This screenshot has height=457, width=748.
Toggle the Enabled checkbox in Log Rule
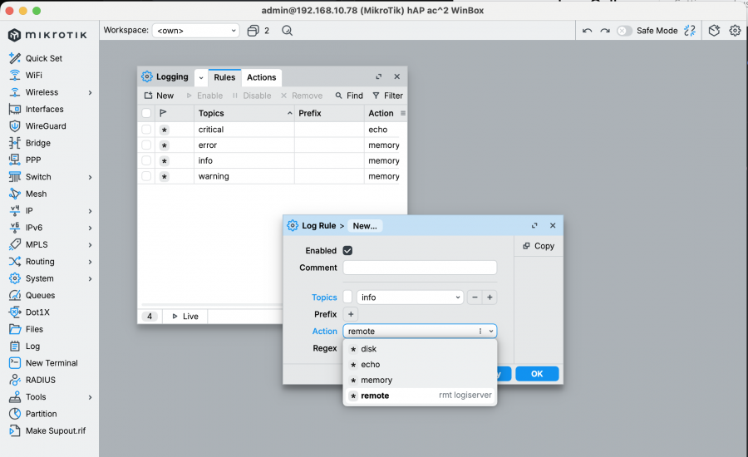[347, 250]
